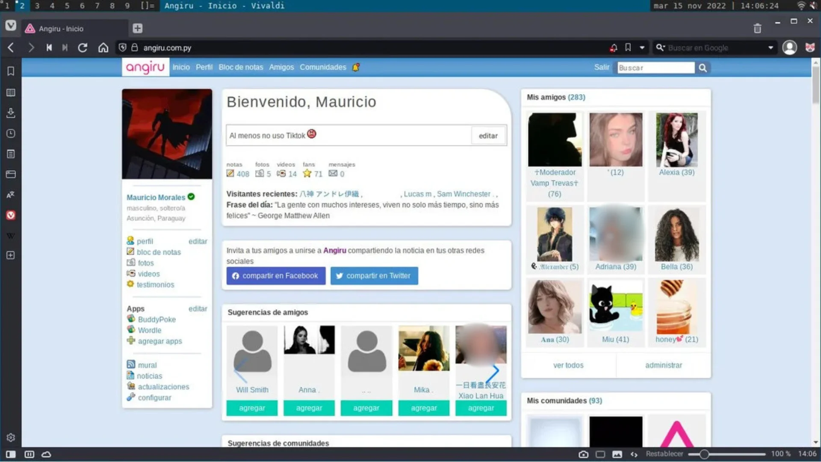Viewport: 821px width, 462px height.
Task: Click the Angiru notification bell icon
Action: click(356, 67)
